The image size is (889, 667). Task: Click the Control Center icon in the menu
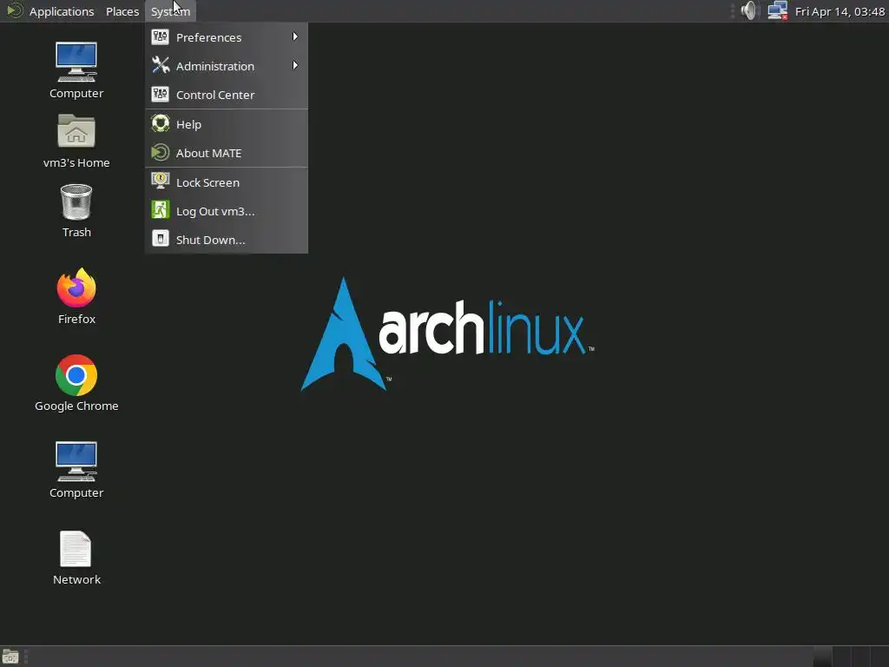(x=161, y=94)
